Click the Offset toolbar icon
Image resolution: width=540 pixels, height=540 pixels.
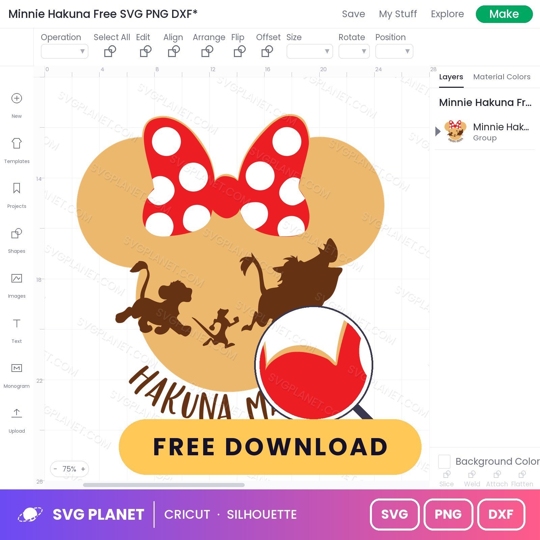[267, 51]
